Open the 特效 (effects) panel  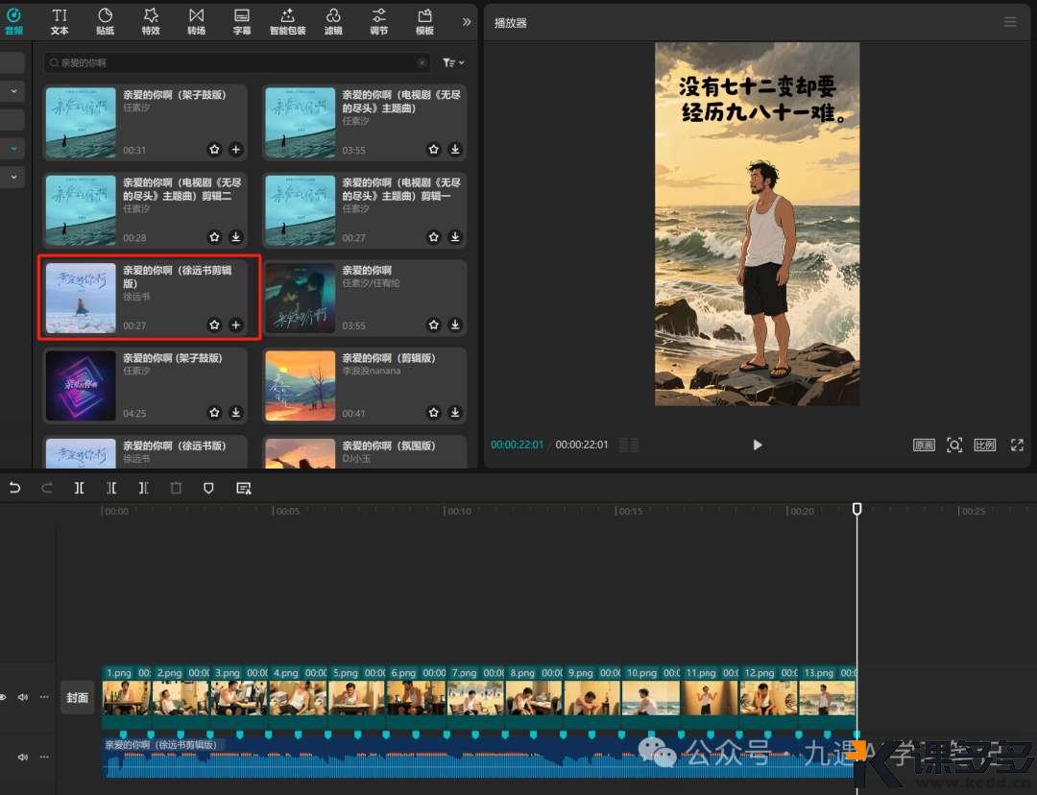click(151, 21)
